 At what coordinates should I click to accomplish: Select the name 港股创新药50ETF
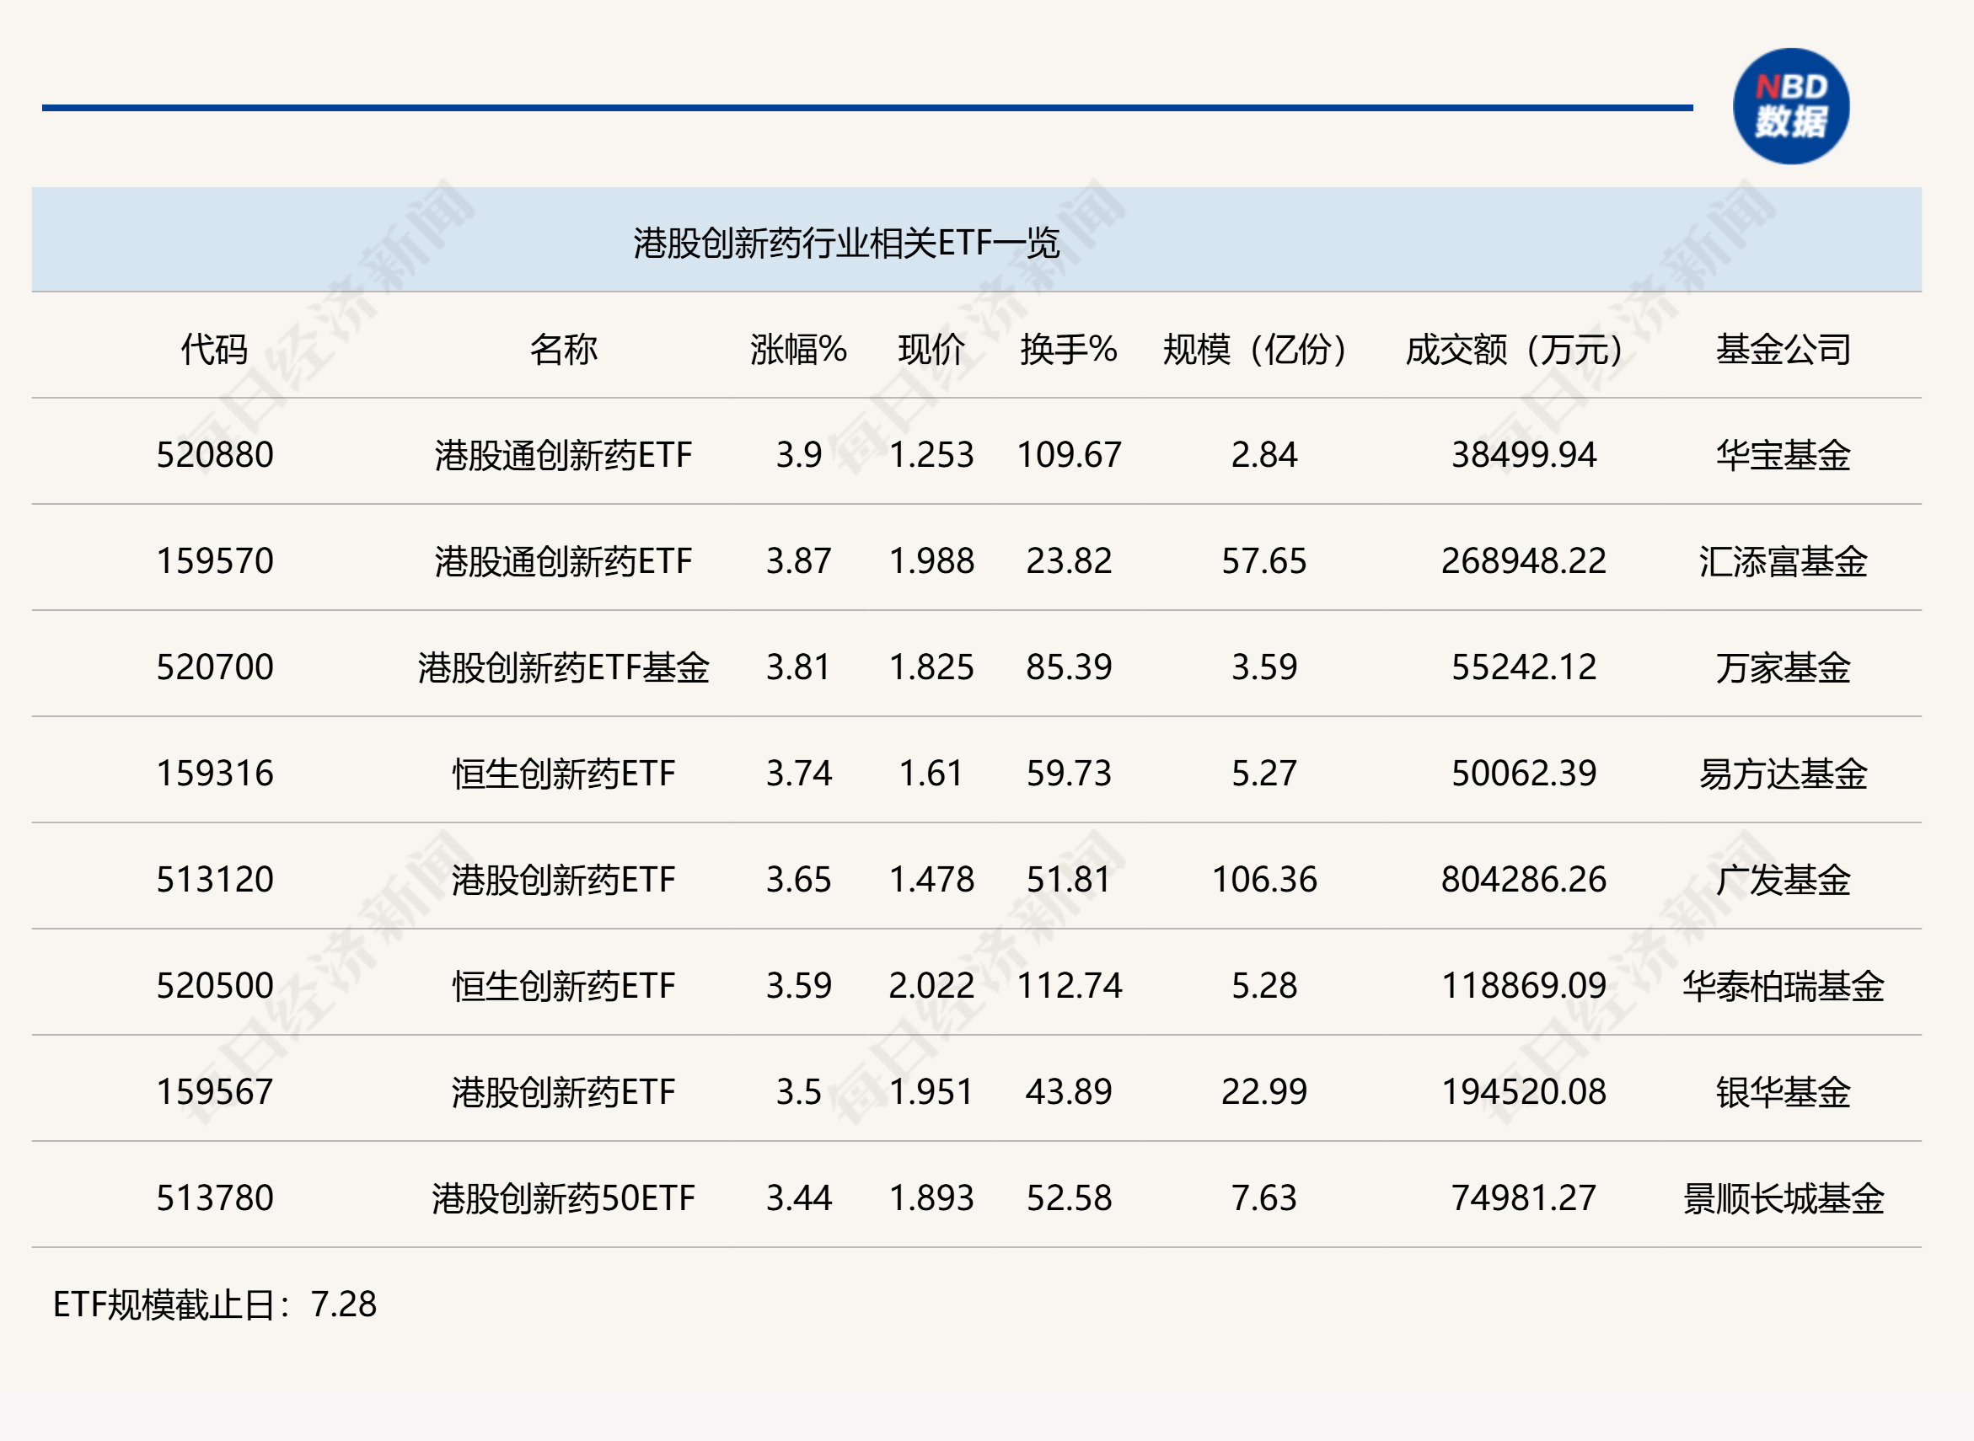564,1197
